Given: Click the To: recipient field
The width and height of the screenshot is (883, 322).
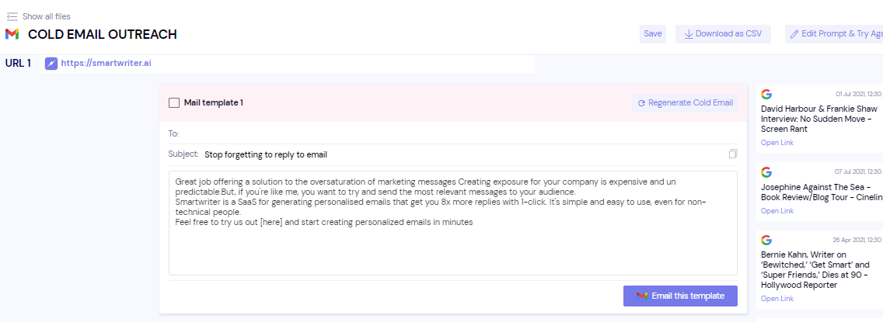Looking at the screenshot, I should pyautogui.click(x=451, y=133).
